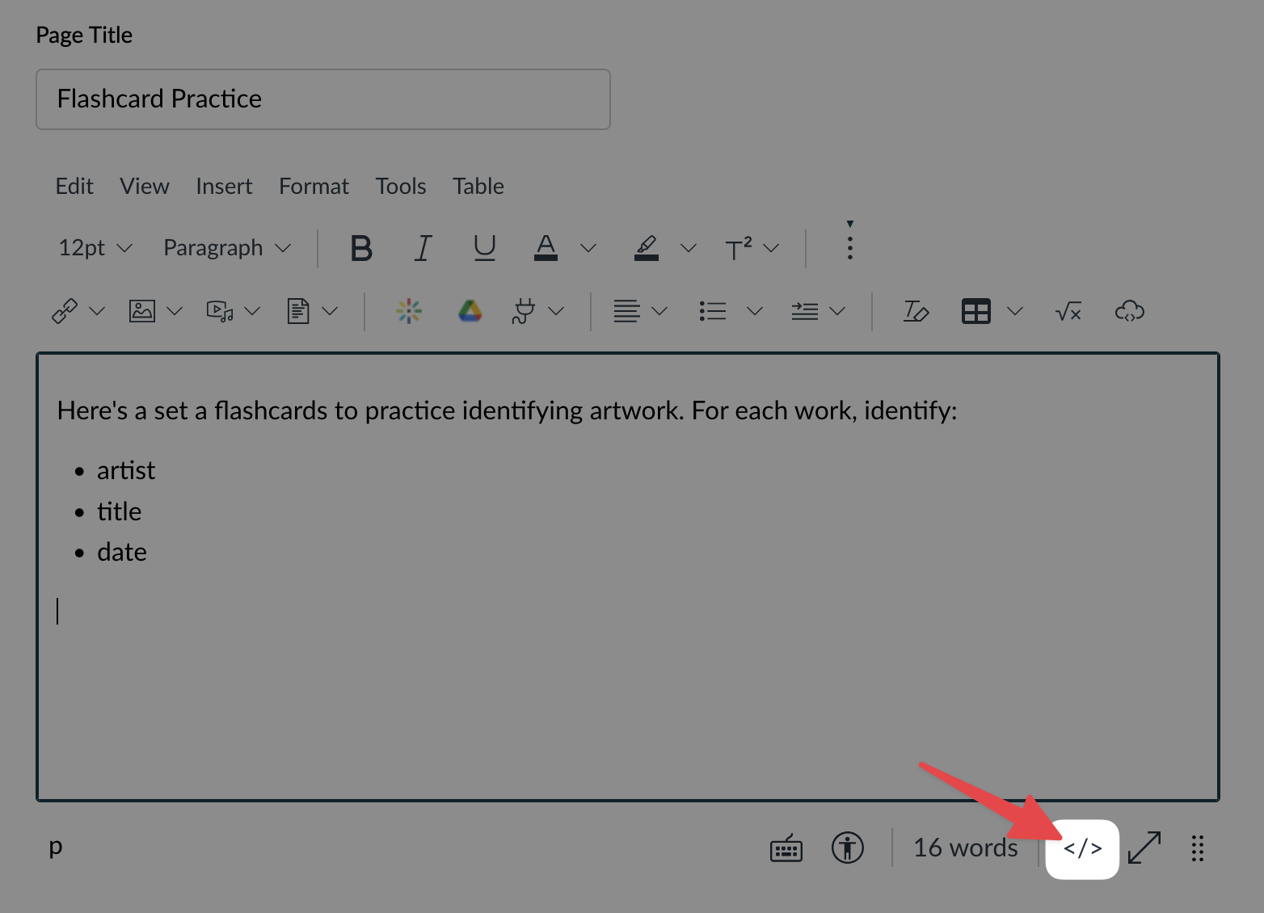This screenshot has height=913, width=1264.
Task: Expand the text color options arrow
Action: (x=588, y=248)
